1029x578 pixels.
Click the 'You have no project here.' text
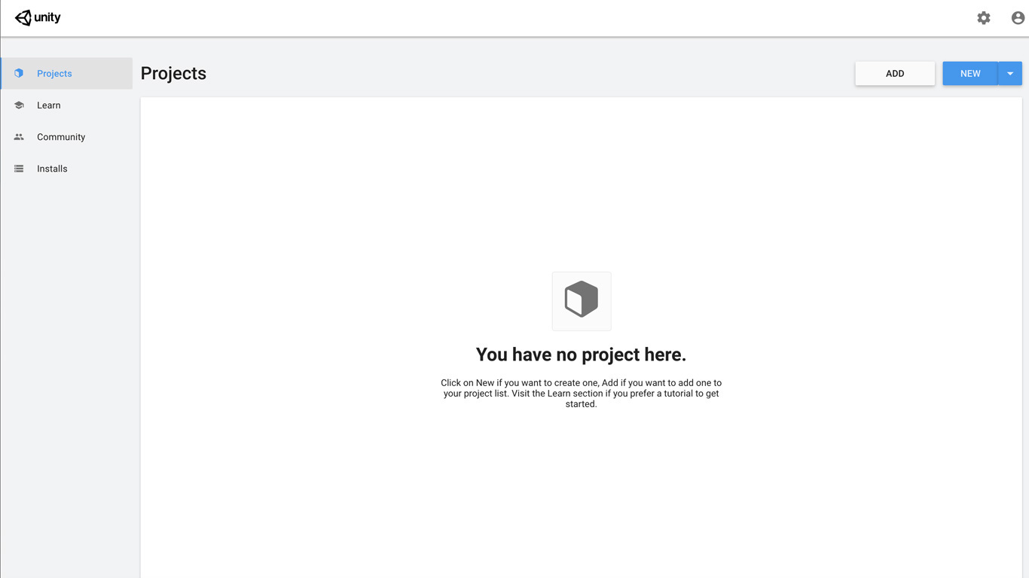point(581,354)
